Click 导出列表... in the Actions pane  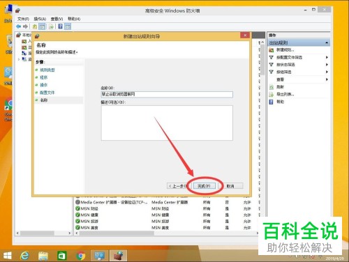point(285,94)
